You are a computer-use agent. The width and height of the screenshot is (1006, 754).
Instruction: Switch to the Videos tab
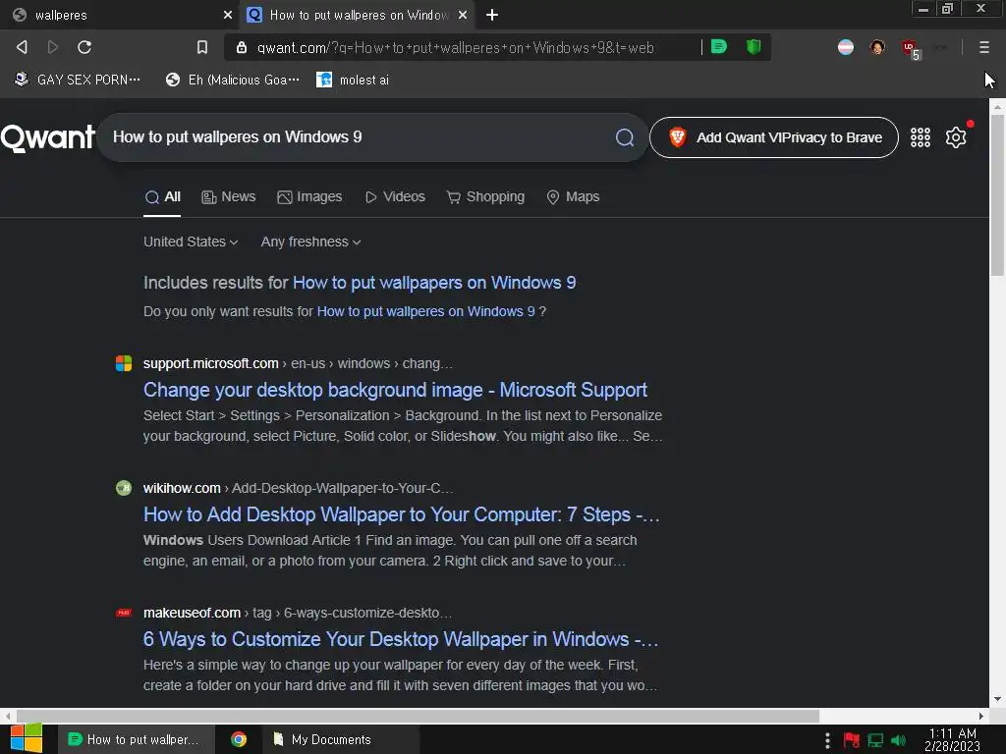tap(395, 196)
